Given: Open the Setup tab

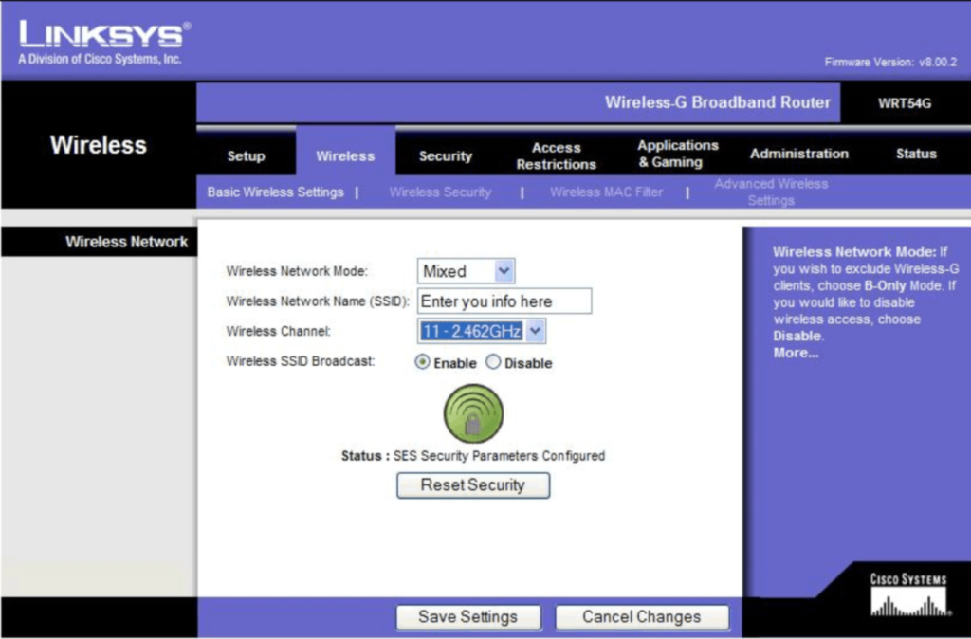Looking at the screenshot, I should (x=246, y=155).
